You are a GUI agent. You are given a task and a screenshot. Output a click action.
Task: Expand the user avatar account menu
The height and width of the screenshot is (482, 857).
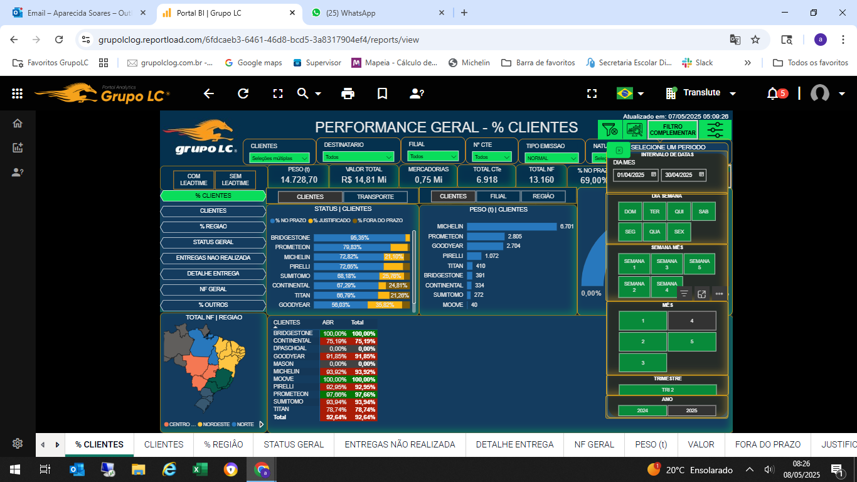pos(841,94)
